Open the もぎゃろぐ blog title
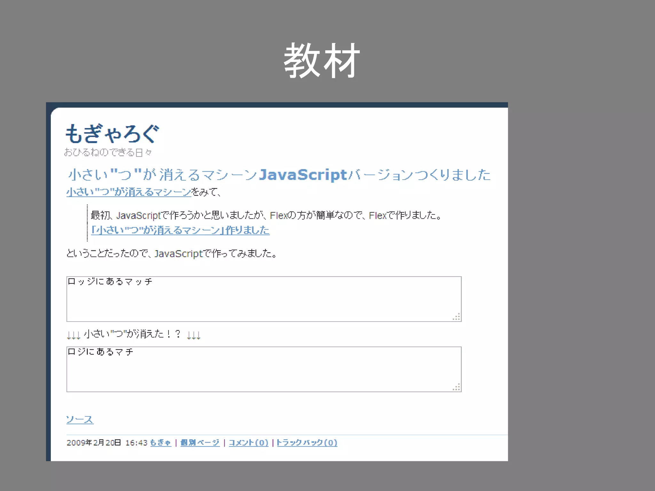The height and width of the screenshot is (491, 655). pyautogui.click(x=112, y=134)
